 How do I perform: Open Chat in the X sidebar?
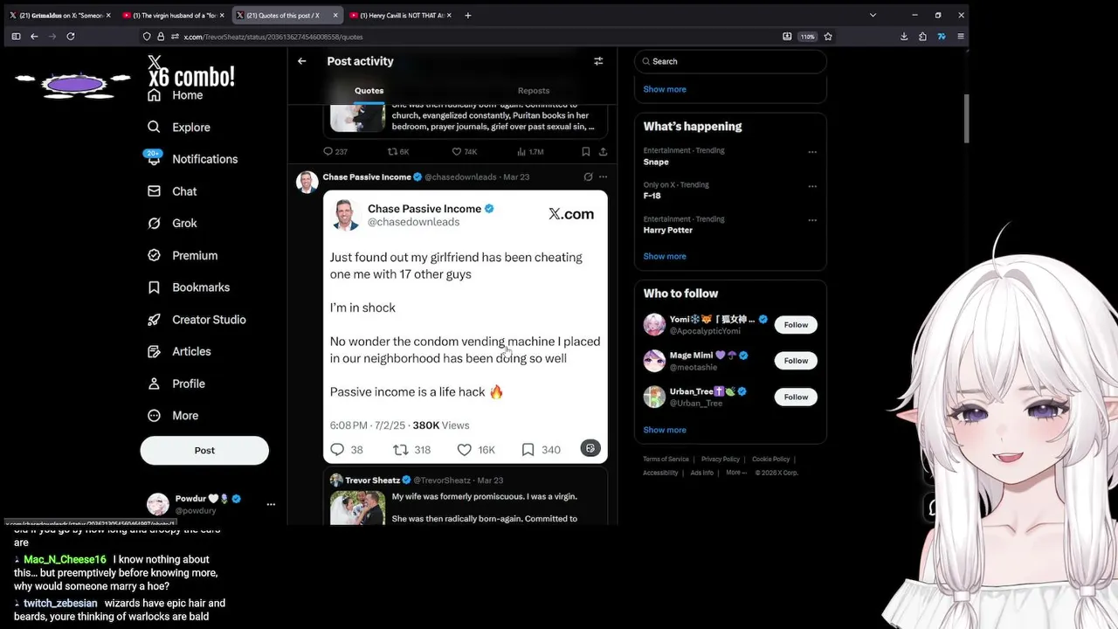(x=172, y=191)
